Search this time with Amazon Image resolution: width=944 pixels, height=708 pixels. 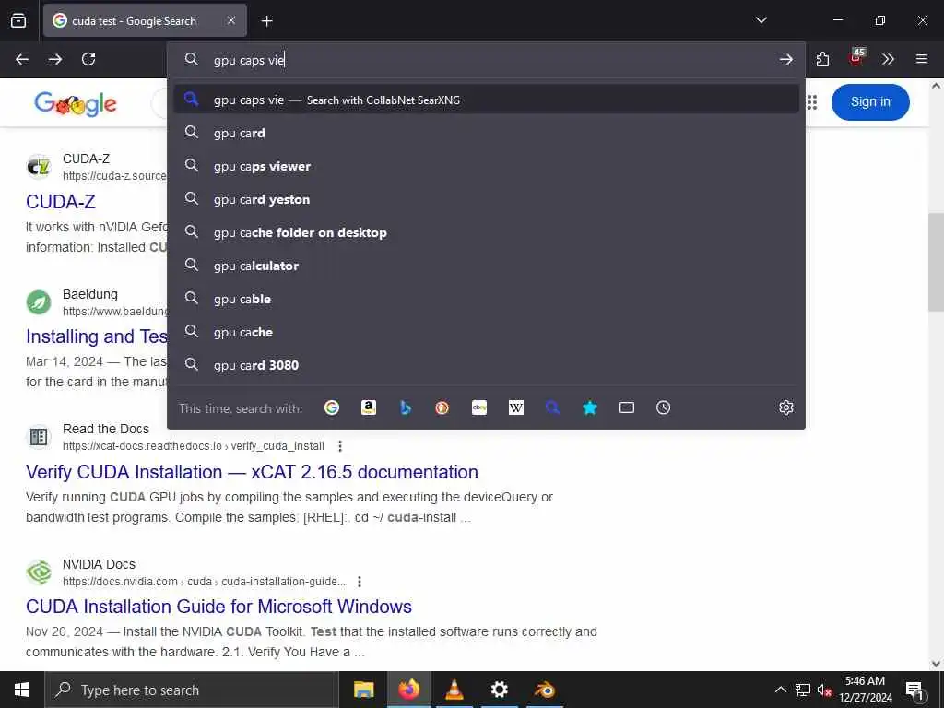pos(369,407)
